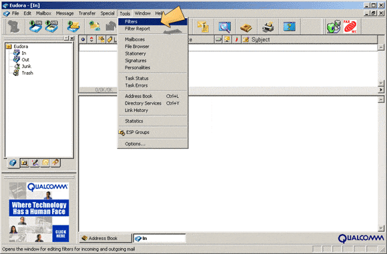
Task: Close the mailboxes side panel
Action: (x=72, y=38)
